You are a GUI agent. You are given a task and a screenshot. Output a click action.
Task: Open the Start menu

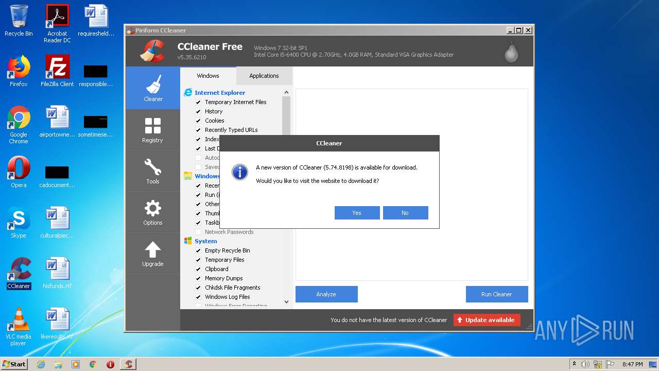coord(14,364)
